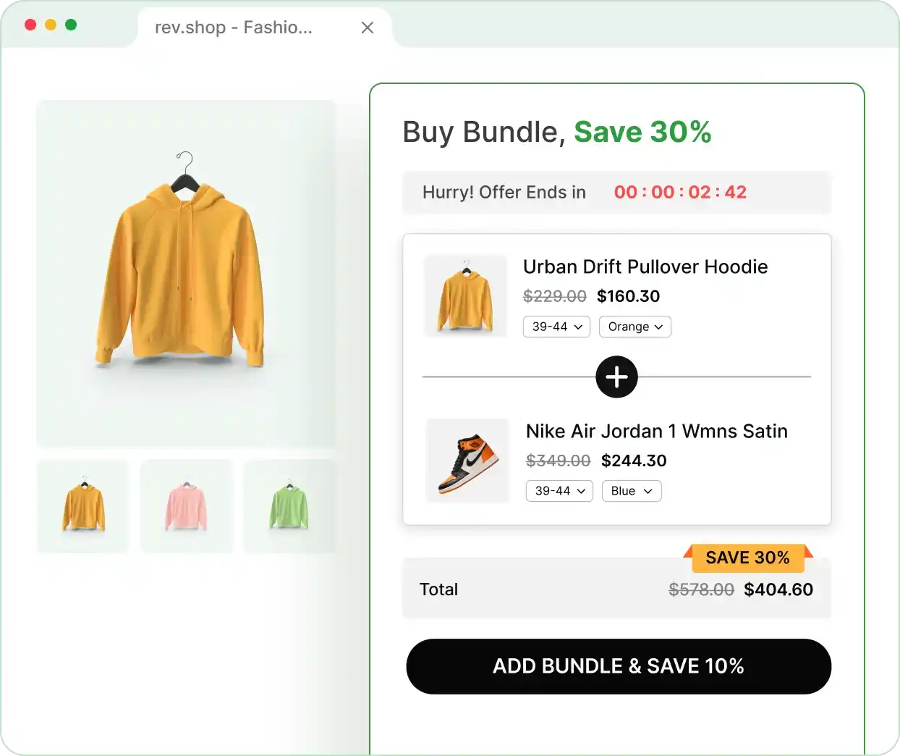Click the Nike sneaker image inside the bundle card
Screen dimensions: 900x756
(467, 461)
